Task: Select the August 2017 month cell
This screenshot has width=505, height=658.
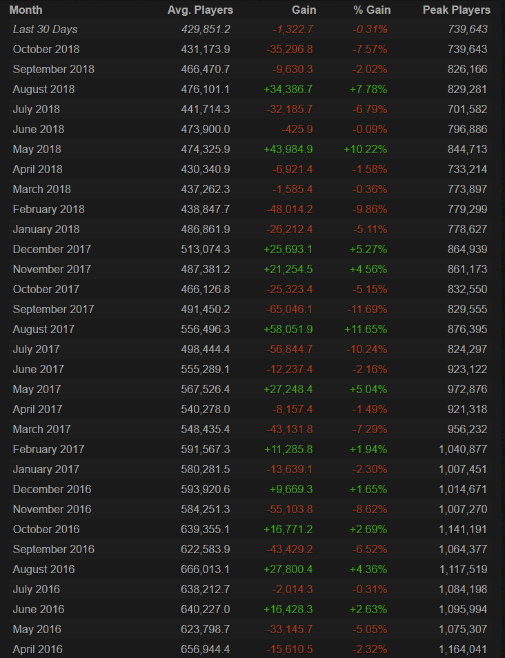Action: coord(43,329)
